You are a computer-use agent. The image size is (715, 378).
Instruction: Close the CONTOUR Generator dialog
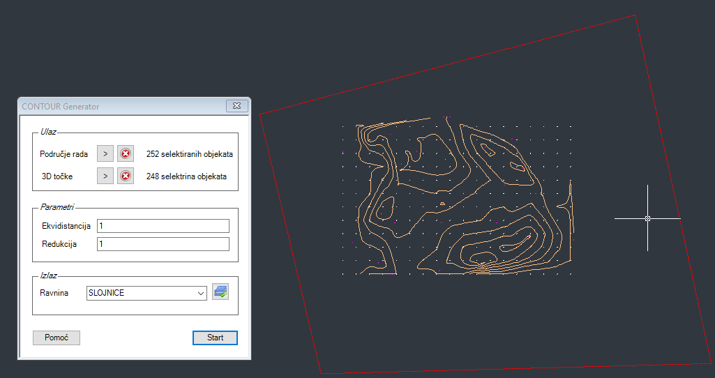pos(237,106)
